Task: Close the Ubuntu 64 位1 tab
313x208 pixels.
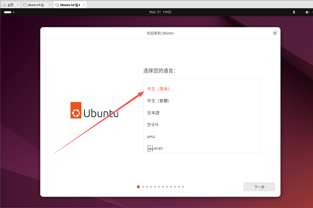Action: click(x=84, y=5)
